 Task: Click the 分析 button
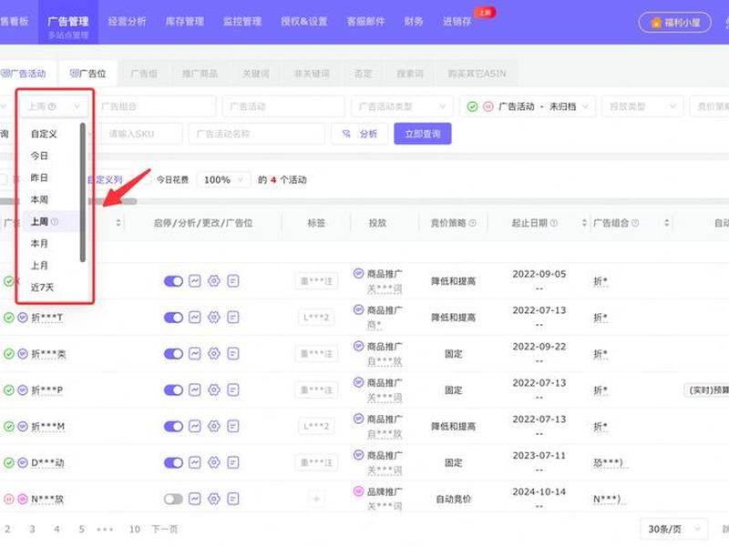[x=359, y=134]
